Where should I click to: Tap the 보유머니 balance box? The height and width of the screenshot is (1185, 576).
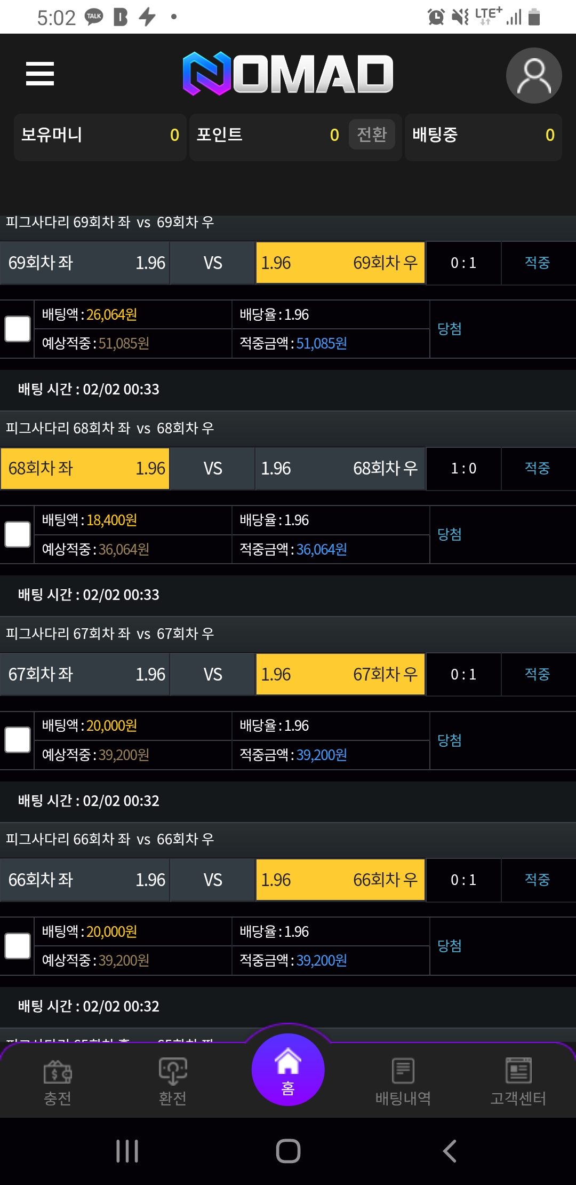pyautogui.click(x=100, y=136)
